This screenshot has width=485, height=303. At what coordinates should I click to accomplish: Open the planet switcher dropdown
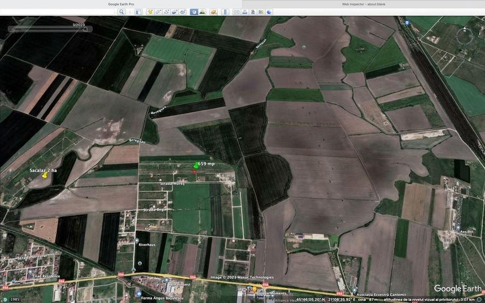coord(214,12)
